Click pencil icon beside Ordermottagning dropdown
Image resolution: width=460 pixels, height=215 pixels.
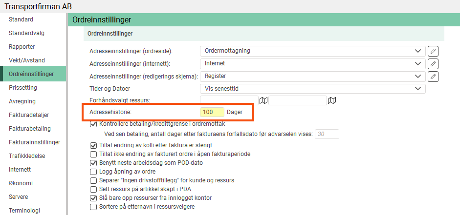[433, 51]
